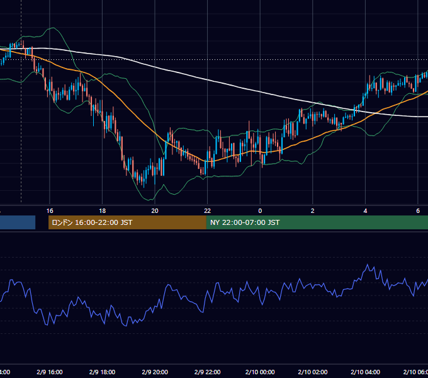Viewport: 428px width, 378px height.
Task: Click the 0 hour label on chart axis
Action: pos(260,211)
